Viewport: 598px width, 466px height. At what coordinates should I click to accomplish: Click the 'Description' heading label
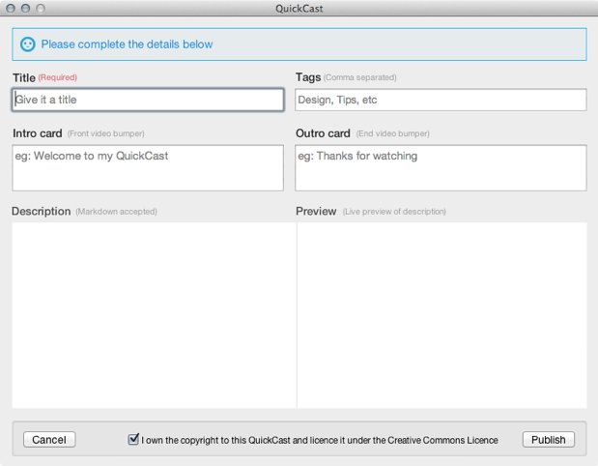coord(42,212)
